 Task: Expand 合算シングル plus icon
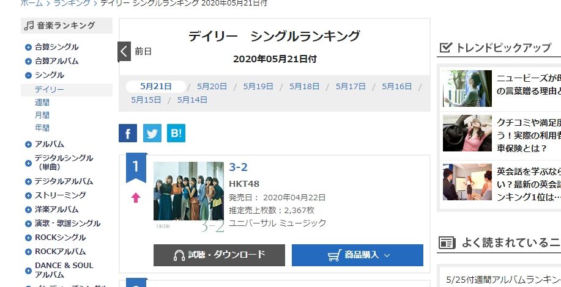point(28,47)
